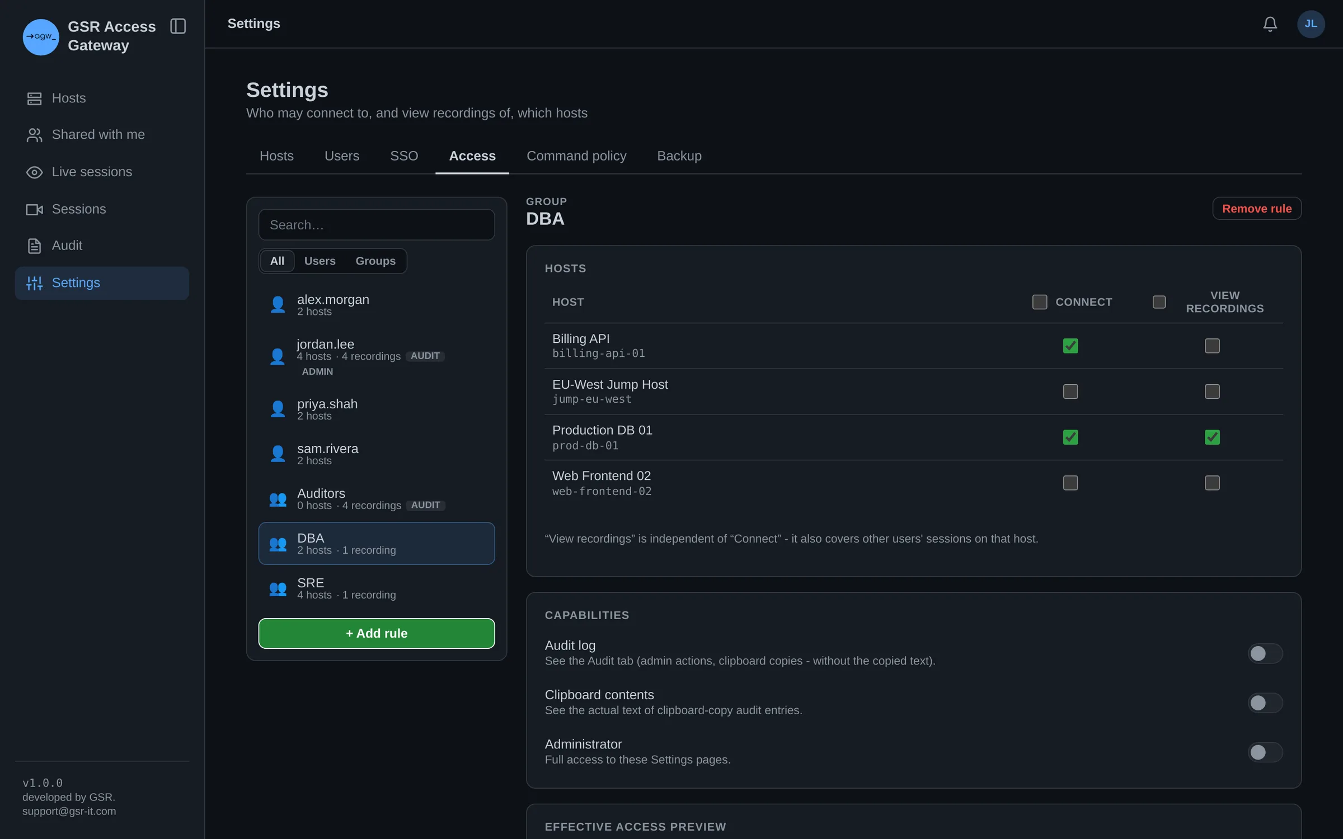Screen dimensions: 1343x839
Task: Toggle Connect header select-all checkbox
Action: click(1040, 302)
